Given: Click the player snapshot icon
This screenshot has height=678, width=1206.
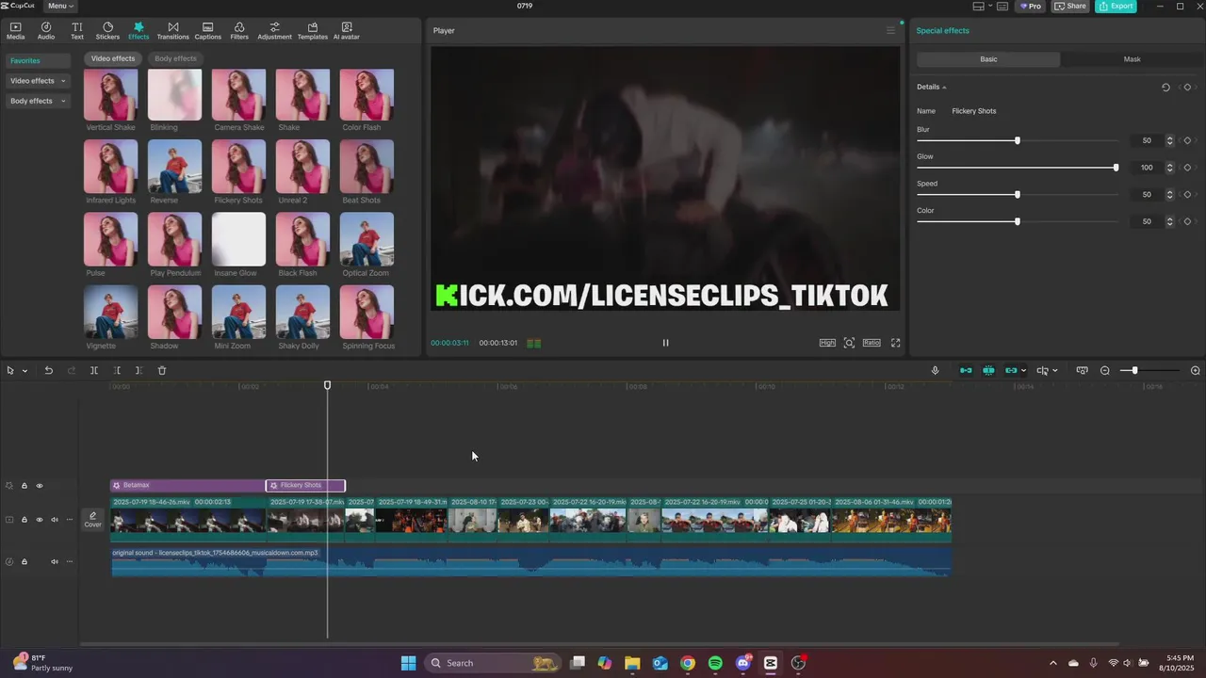Looking at the screenshot, I should (849, 343).
